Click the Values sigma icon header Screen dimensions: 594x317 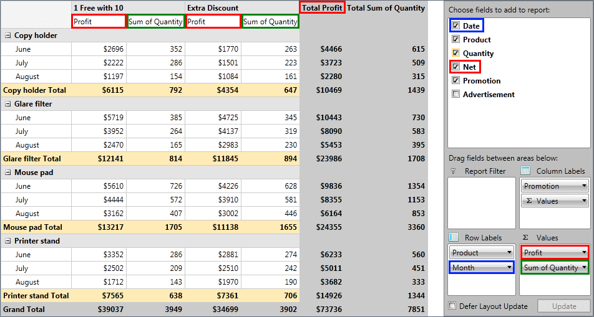[525, 237]
